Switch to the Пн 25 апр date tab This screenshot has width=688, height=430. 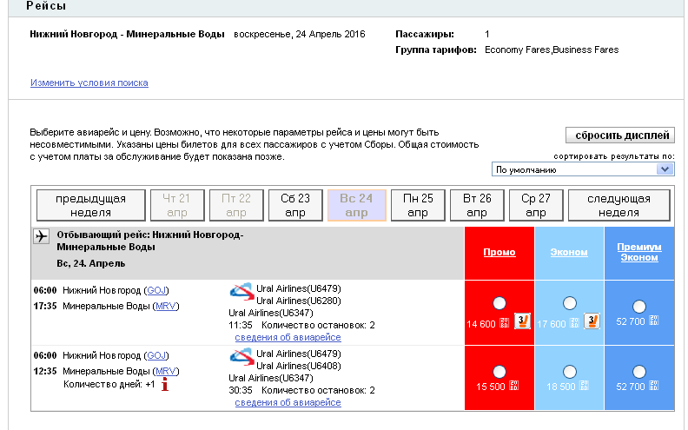coord(418,205)
